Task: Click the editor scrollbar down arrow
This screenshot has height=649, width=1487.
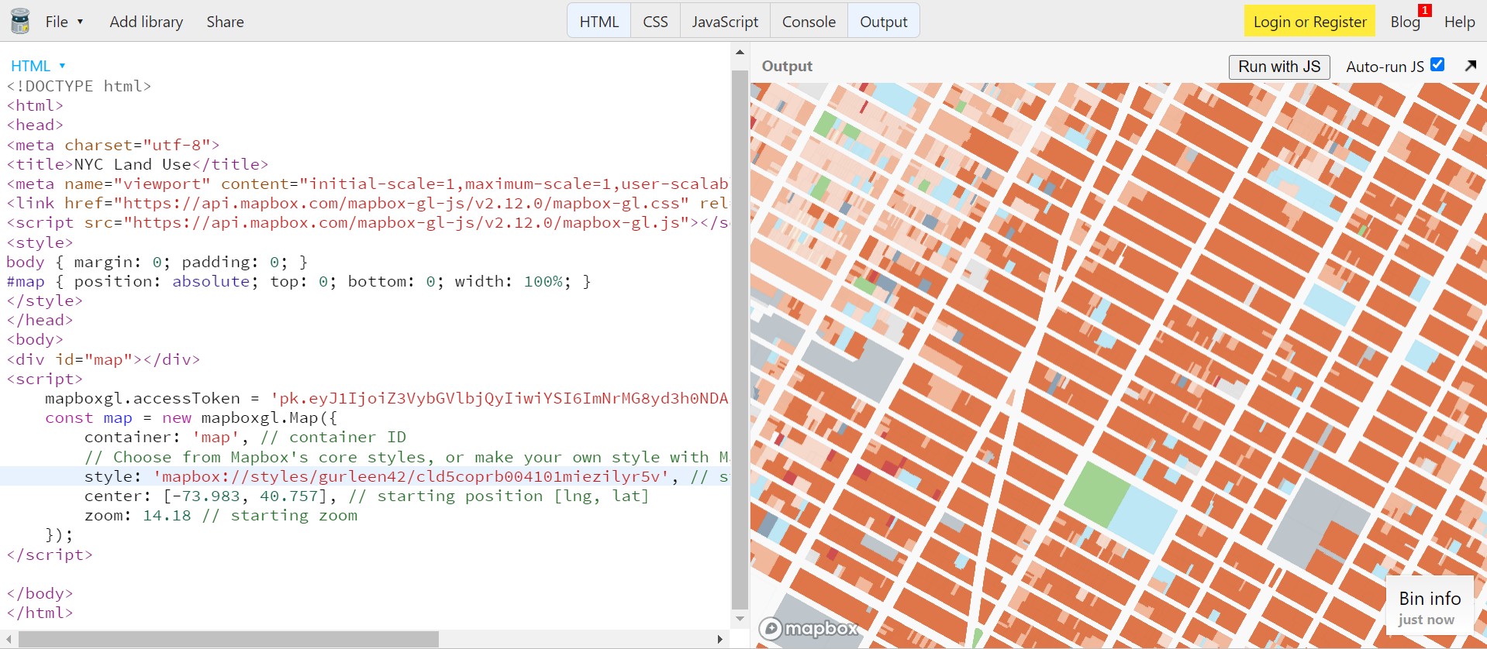Action: 740,619
